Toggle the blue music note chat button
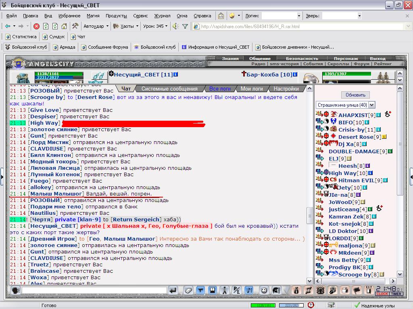 (x=249, y=290)
